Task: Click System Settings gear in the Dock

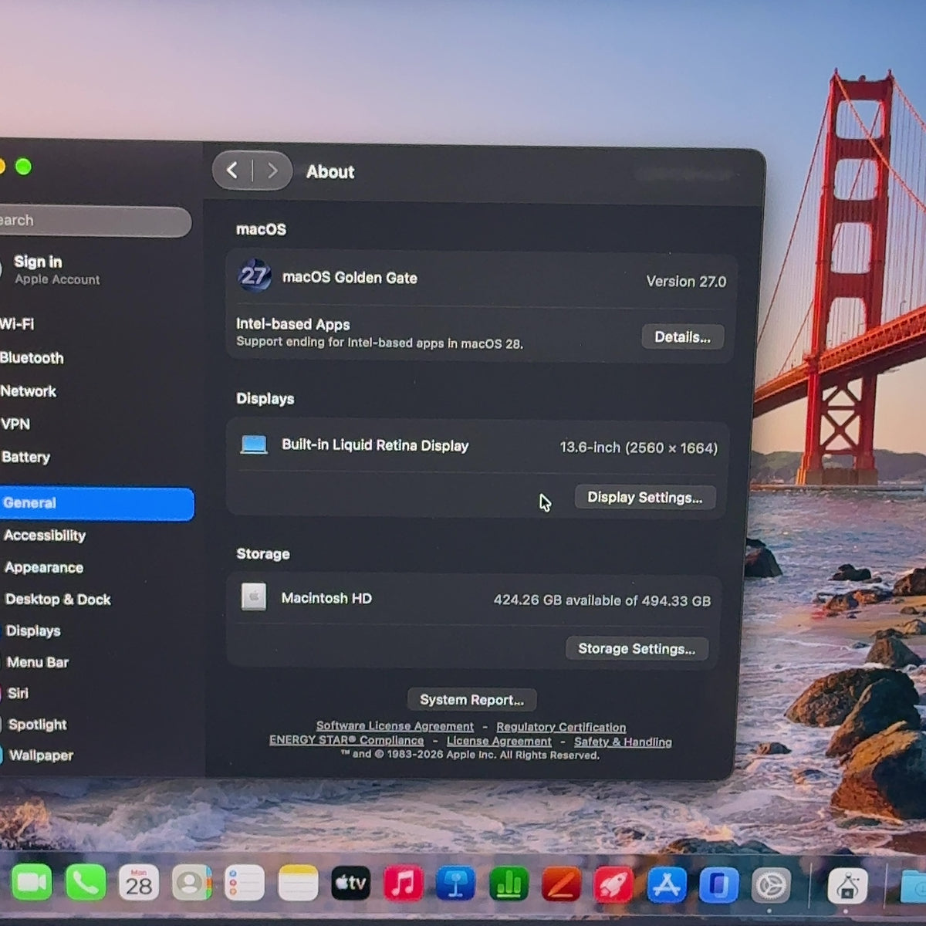Action: point(770,886)
